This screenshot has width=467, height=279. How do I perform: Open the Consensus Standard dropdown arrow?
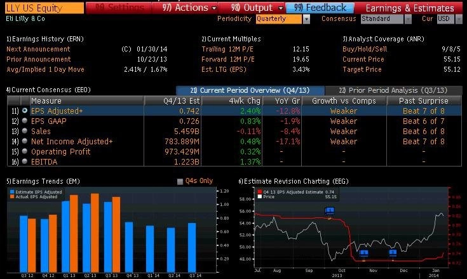[408, 19]
